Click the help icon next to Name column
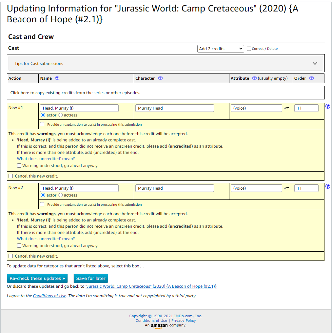Viewport: 332px width, 333px height. (57, 78)
